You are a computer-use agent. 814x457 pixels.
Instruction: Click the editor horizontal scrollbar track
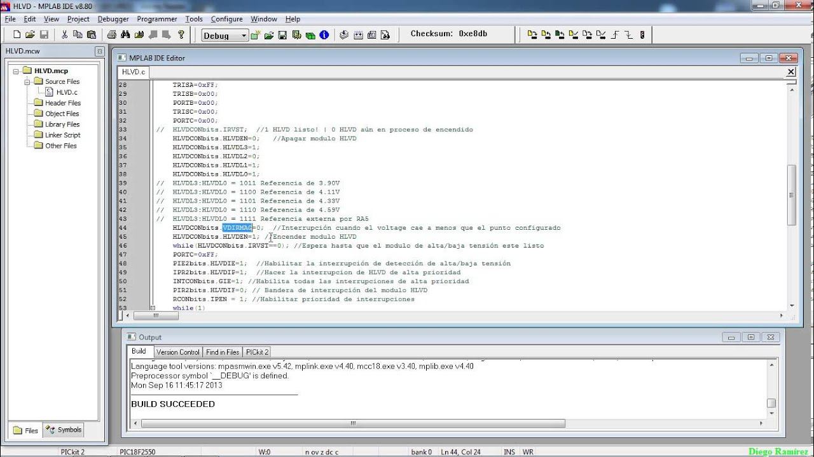(x=455, y=315)
